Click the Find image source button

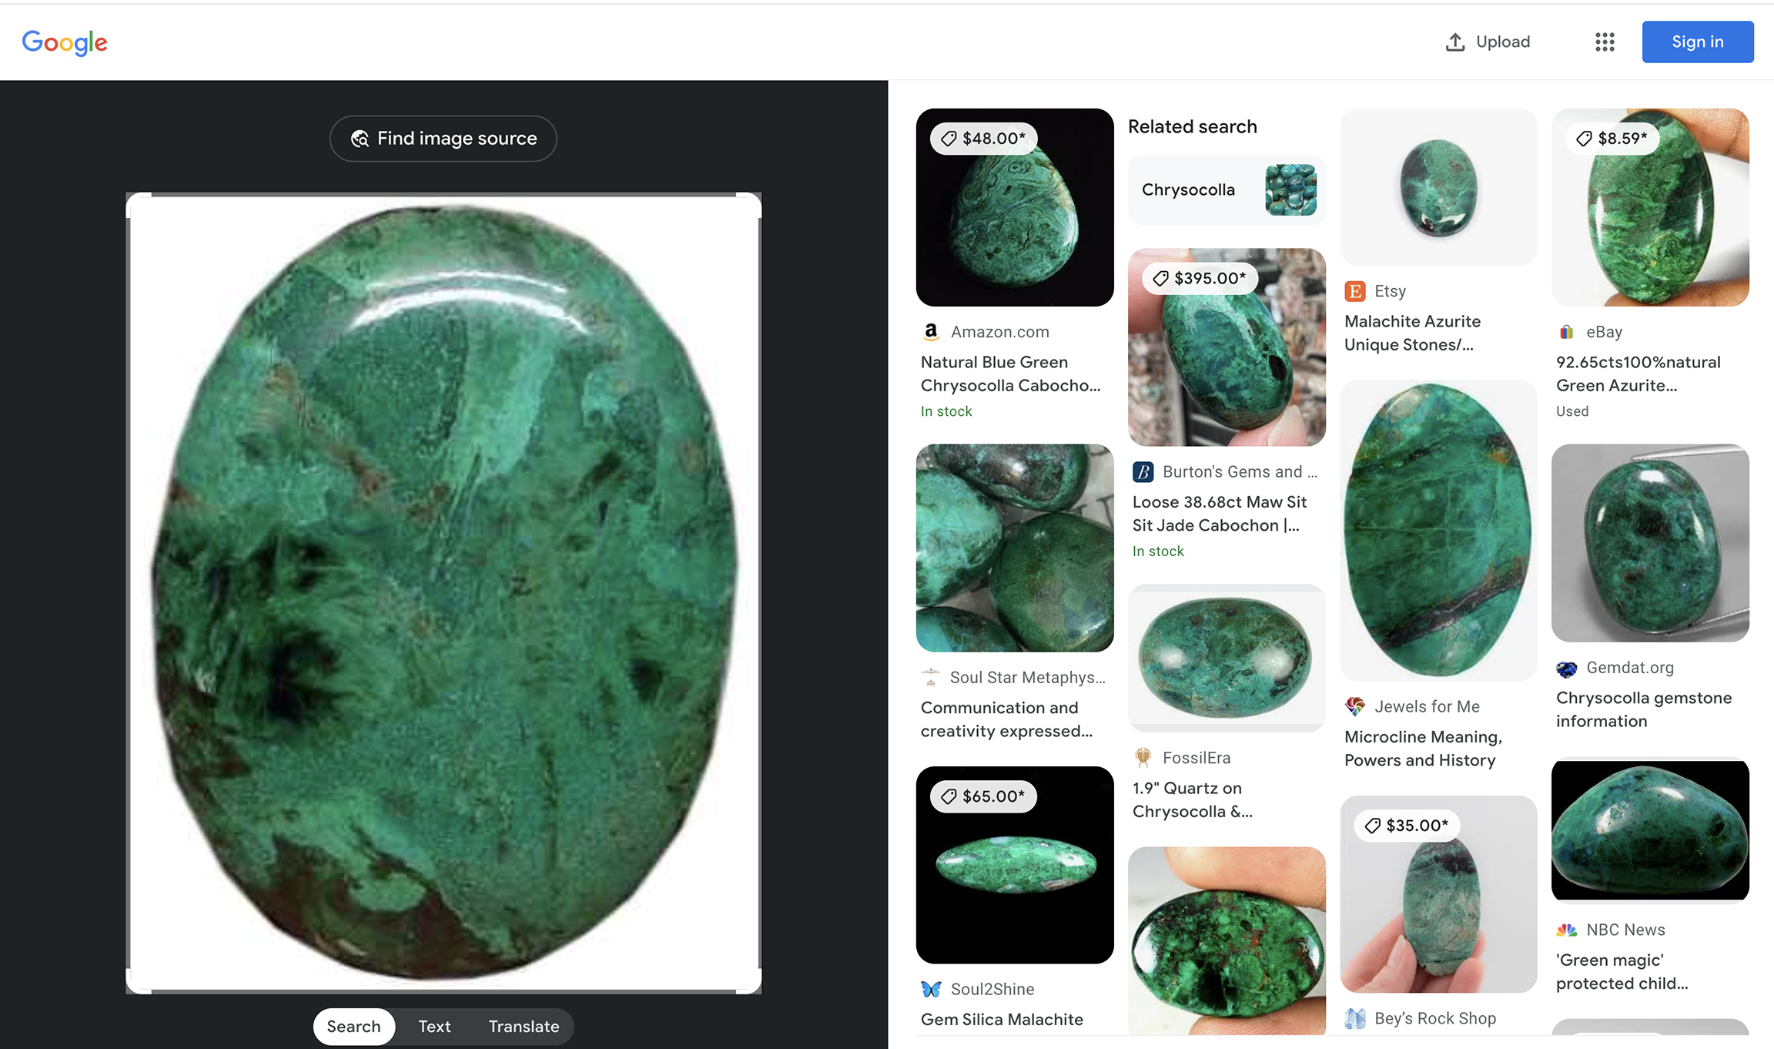(x=443, y=139)
